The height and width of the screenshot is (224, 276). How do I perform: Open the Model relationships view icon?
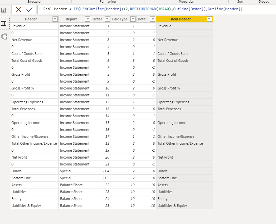pos(4,37)
